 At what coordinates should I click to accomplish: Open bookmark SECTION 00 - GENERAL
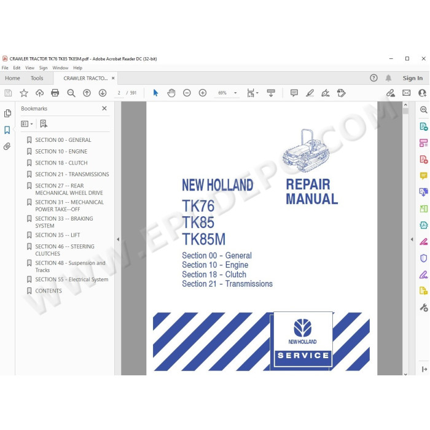[63, 140]
